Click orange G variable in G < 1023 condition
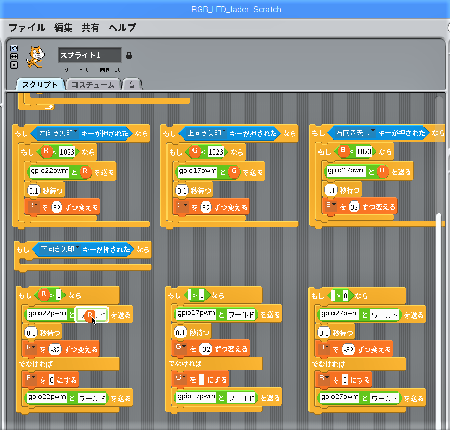Image resolution: width=450 pixels, height=430 pixels. coord(195,151)
